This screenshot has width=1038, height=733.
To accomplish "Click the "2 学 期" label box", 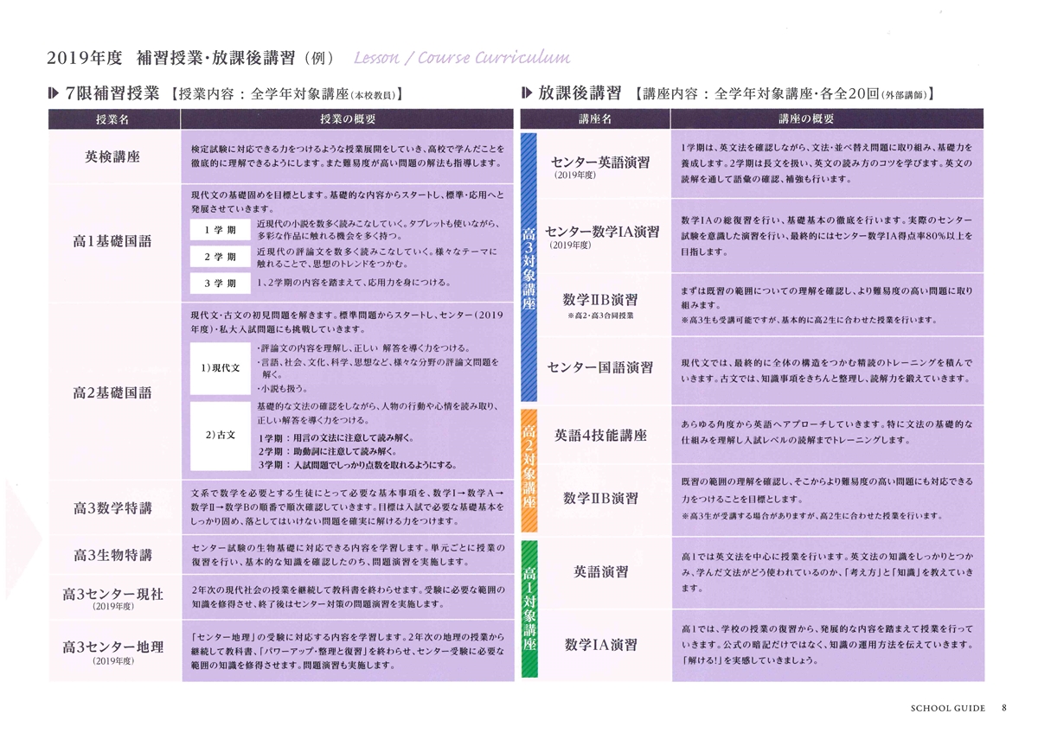I will [x=220, y=258].
